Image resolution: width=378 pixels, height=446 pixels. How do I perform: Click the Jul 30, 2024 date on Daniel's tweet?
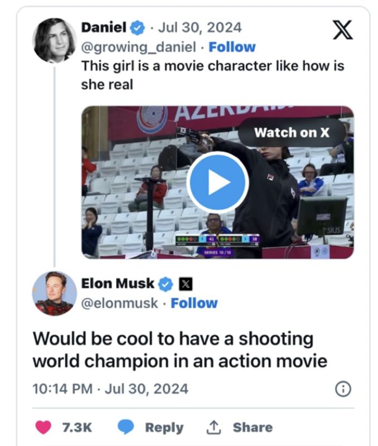[201, 27]
